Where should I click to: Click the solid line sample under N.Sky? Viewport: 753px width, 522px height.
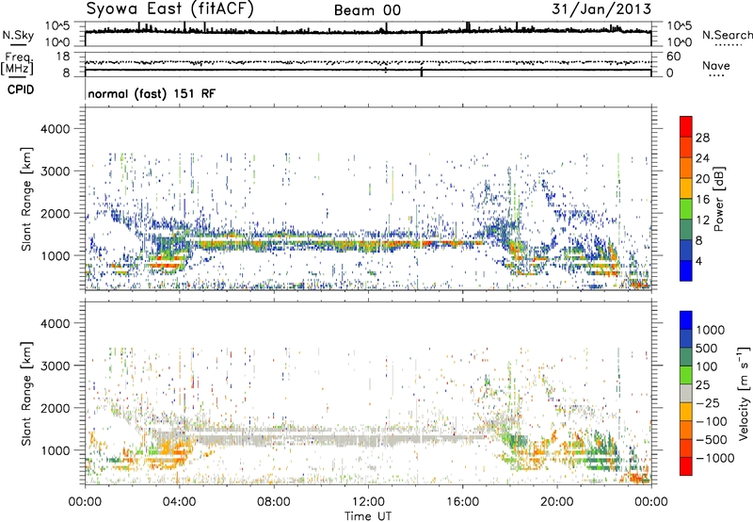(x=18, y=44)
